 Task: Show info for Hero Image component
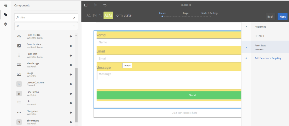pos(71,65)
